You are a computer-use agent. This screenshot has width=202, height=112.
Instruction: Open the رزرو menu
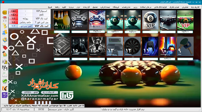point(135,7)
